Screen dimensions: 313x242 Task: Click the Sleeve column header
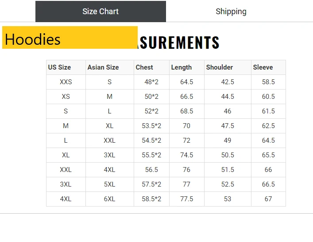point(268,67)
